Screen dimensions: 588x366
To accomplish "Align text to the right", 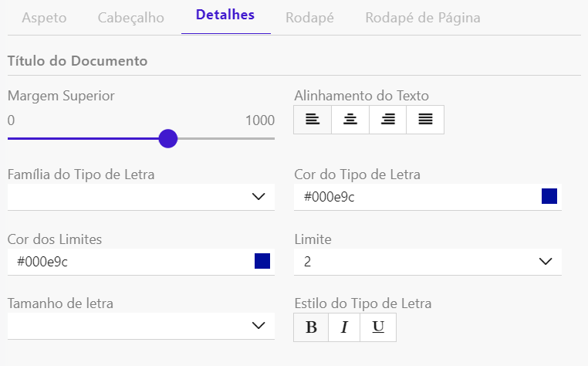I will pyautogui.click(x=388, y=120).
